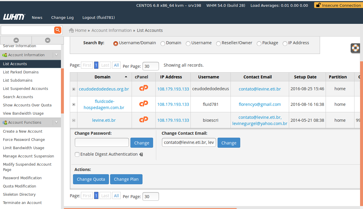This screenshot has width=363, height=209.
Task: Click the orange search magnifier button
Action: 58,30
